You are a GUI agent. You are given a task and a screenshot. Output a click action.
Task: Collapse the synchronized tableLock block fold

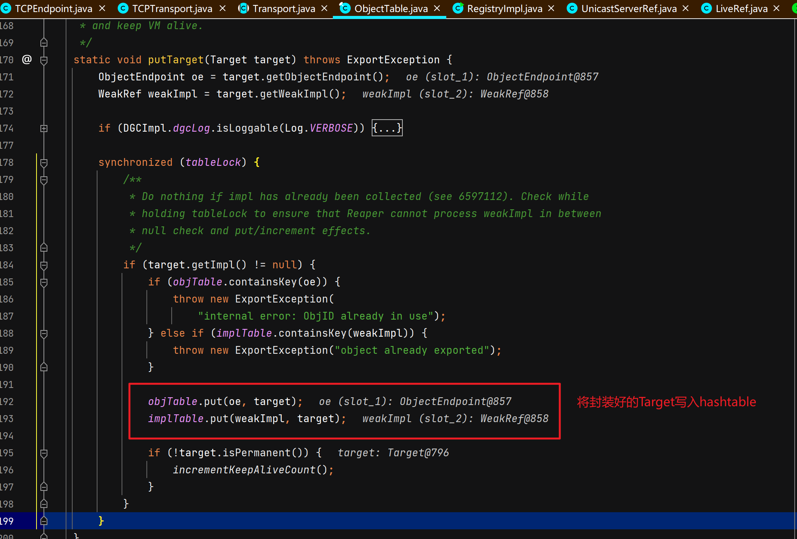click(44, 162)
